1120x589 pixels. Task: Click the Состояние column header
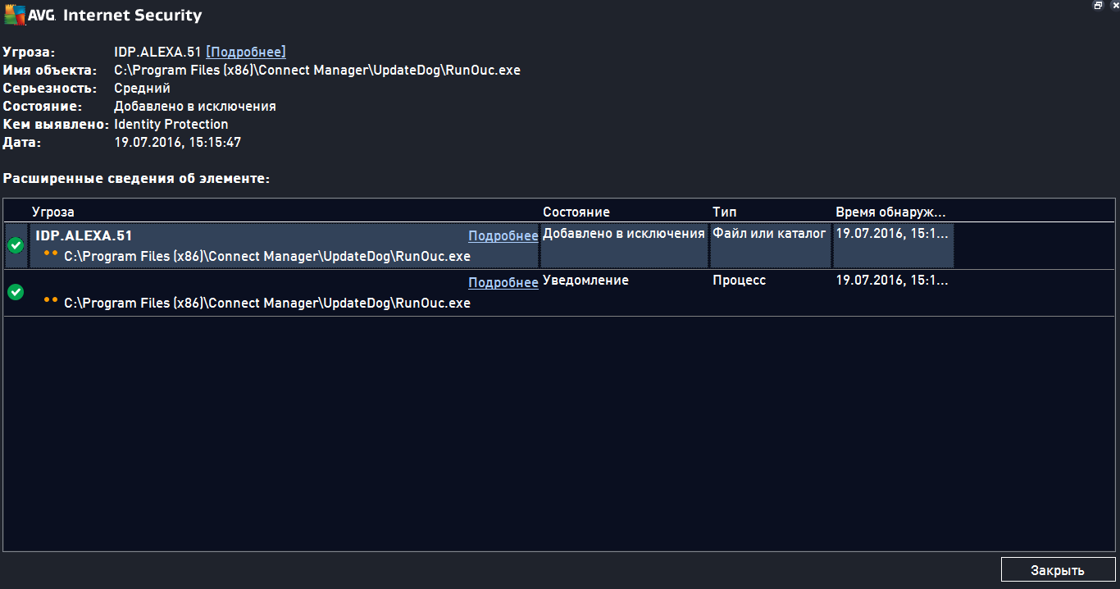(576, 212)
